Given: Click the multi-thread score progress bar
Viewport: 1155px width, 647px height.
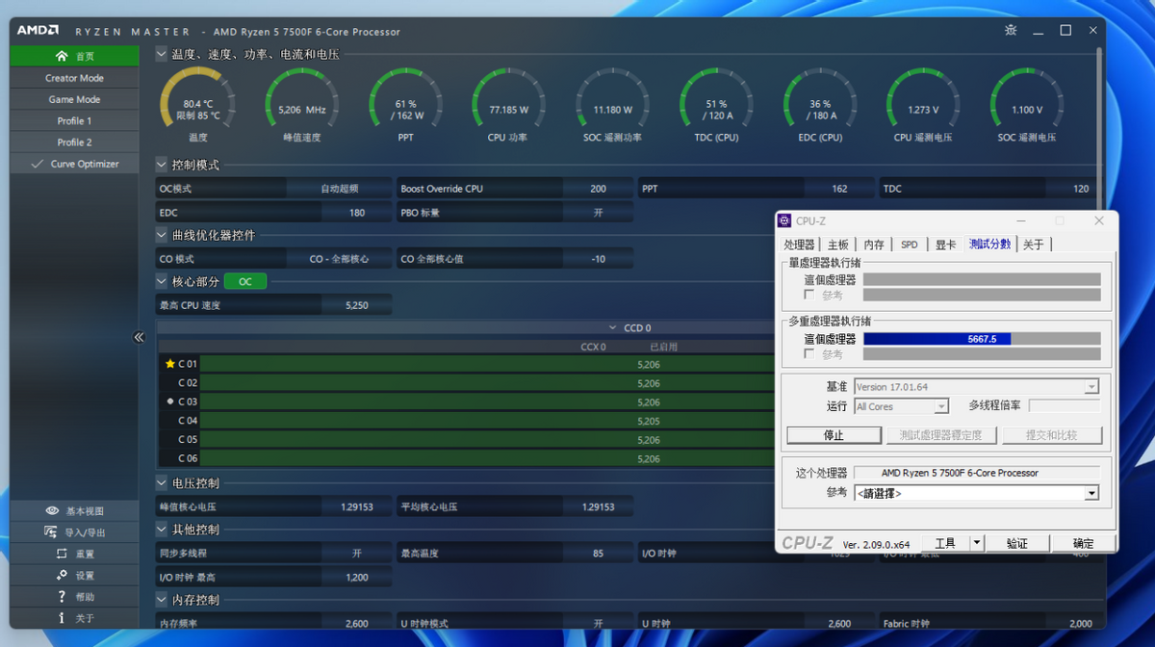Looking at the screenshot, I should (982, 339).
